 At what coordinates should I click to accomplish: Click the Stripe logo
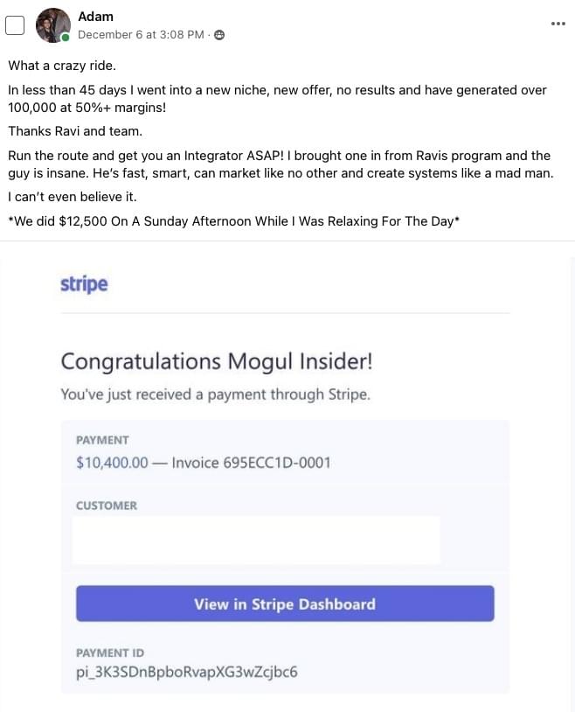click(84, 284)
